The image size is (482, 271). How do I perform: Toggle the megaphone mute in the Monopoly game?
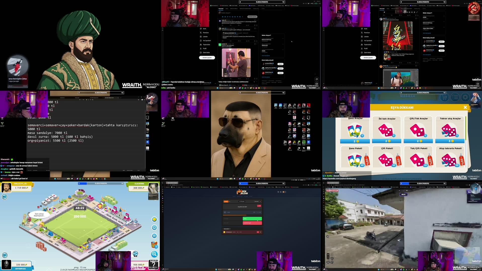(x=5, y=197)
